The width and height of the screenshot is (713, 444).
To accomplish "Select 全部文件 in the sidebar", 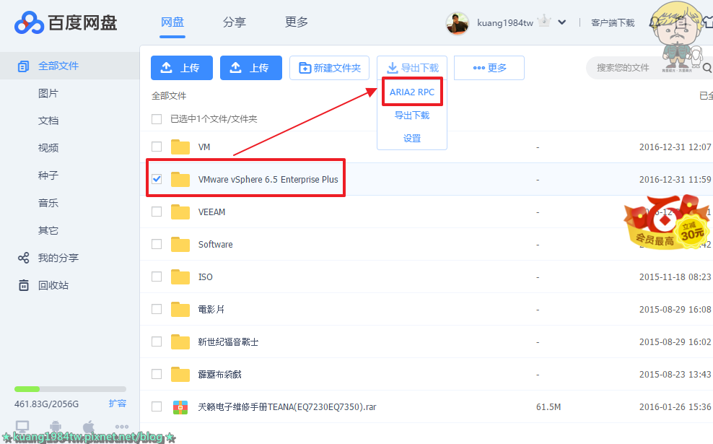I will tap(69, 66).
